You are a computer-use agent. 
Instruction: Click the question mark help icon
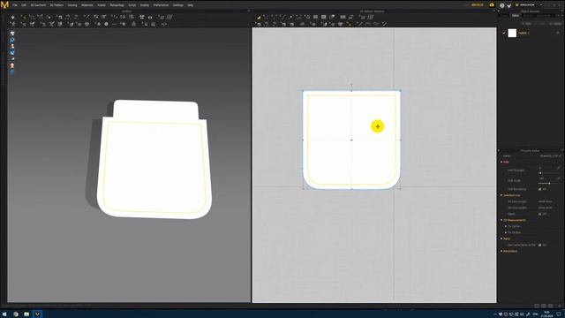coord(502,5)
